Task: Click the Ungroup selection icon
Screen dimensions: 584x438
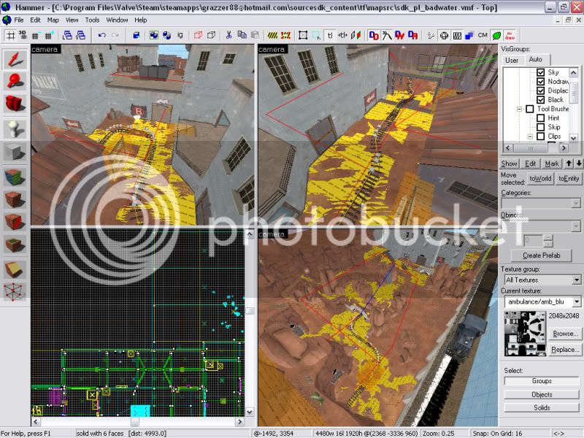Action: (x=167, y=35)
